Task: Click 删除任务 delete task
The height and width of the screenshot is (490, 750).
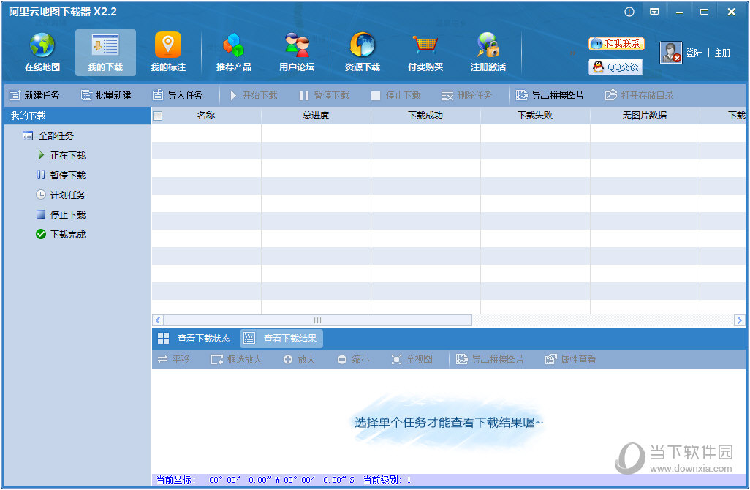Action: click(x=466, y=95)
